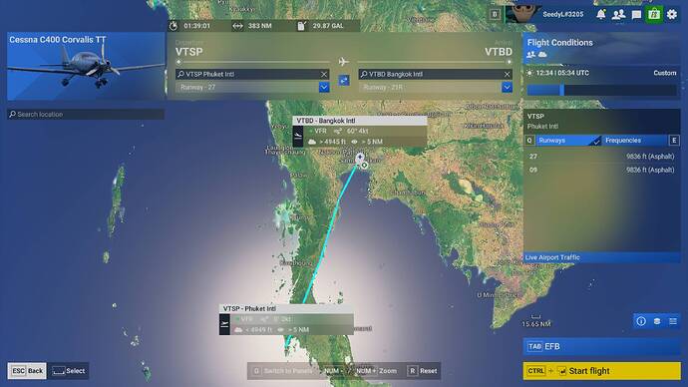Click the Search location field

point(86,114)
